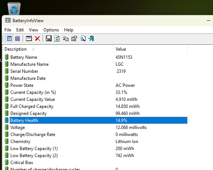Screen dimensions: 213x170
Task: Click the 99.460 mWh value
Action: pyautogui.click(x=127, y=113)
